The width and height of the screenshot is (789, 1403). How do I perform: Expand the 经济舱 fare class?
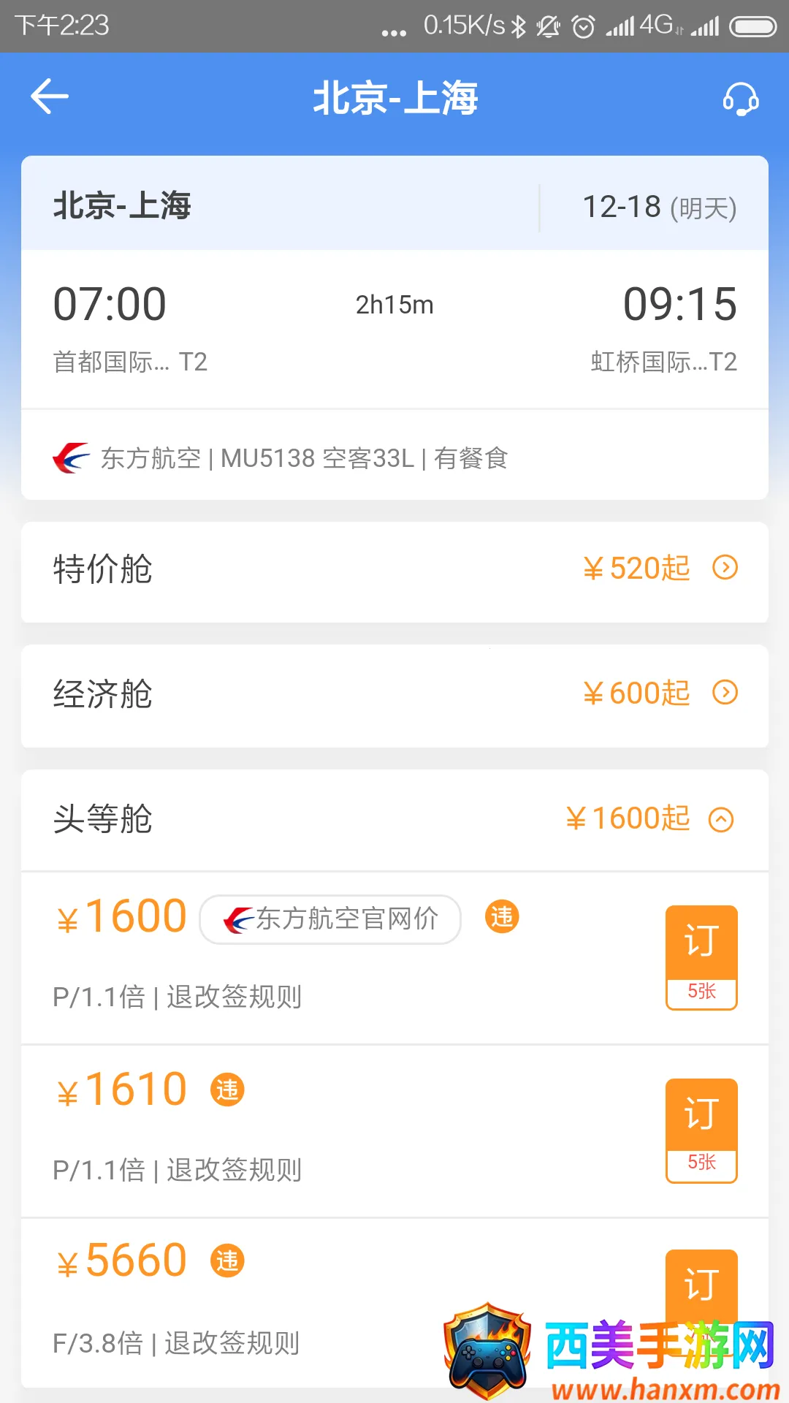tap(725, 692)
